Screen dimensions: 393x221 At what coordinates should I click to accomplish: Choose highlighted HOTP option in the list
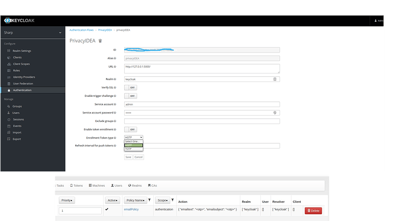pyautogui.click(x=134, y=145)
